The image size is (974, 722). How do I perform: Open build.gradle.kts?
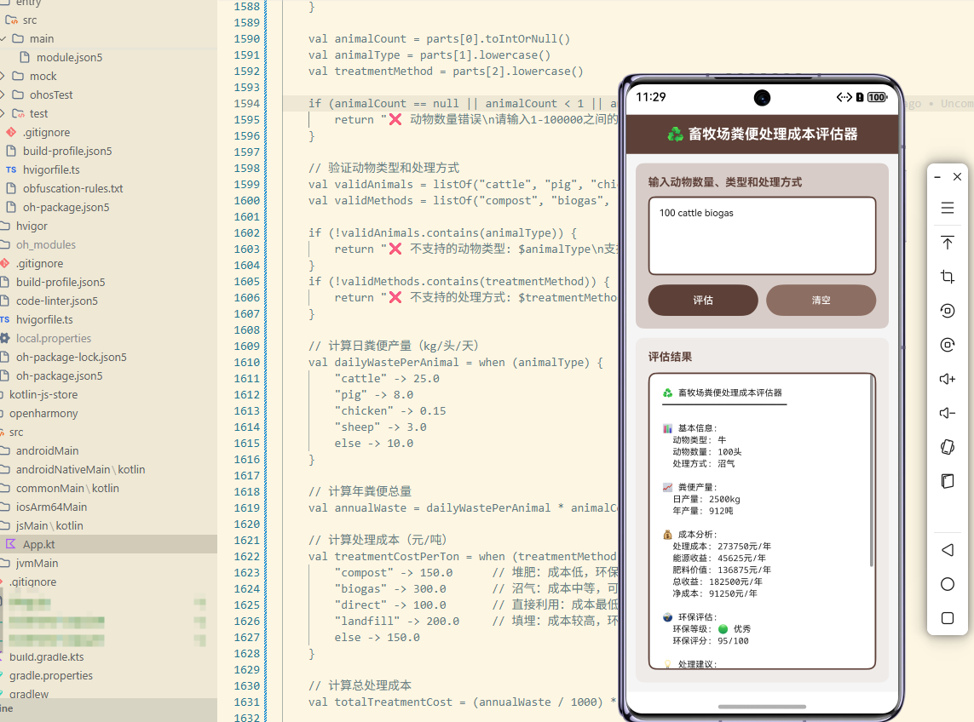(46, 656)
